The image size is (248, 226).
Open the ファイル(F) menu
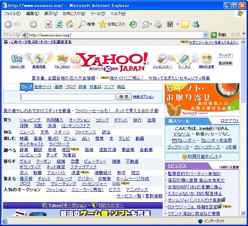point(12,14)
